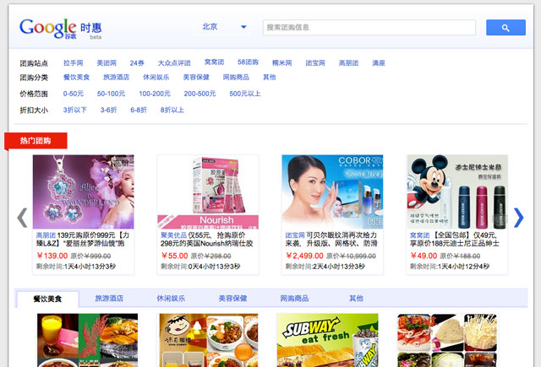Viewport: 541px width, 367px height.
Task: Filter by site 美团网
Action: pyautogui.click(x=107, y=62)
